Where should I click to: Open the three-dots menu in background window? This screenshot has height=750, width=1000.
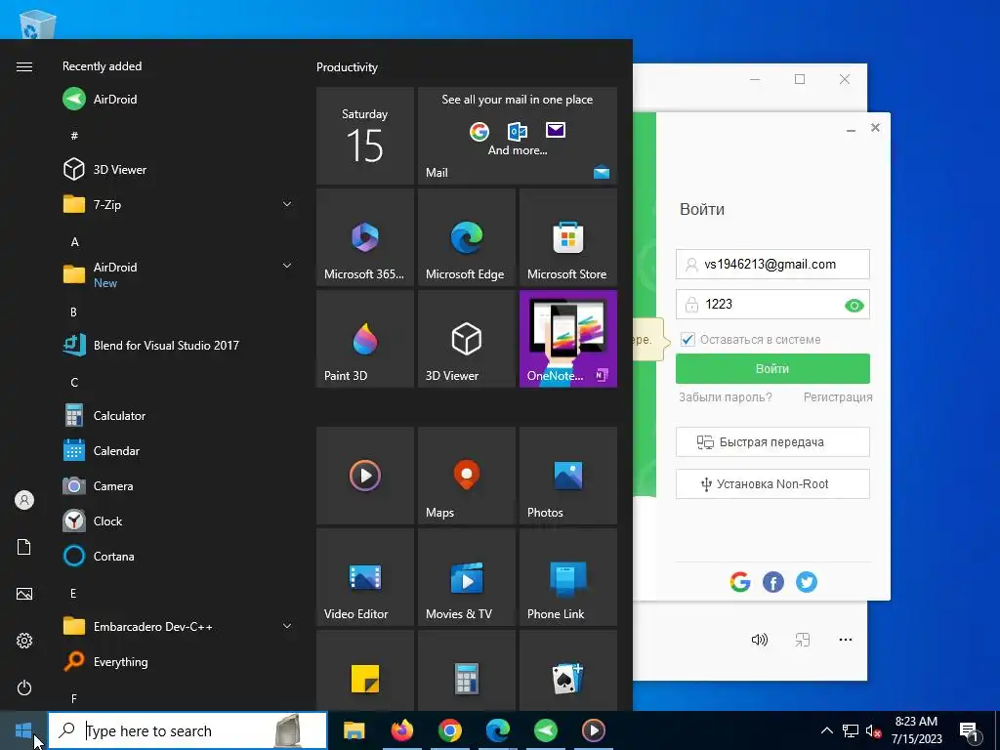pos(846,640)
